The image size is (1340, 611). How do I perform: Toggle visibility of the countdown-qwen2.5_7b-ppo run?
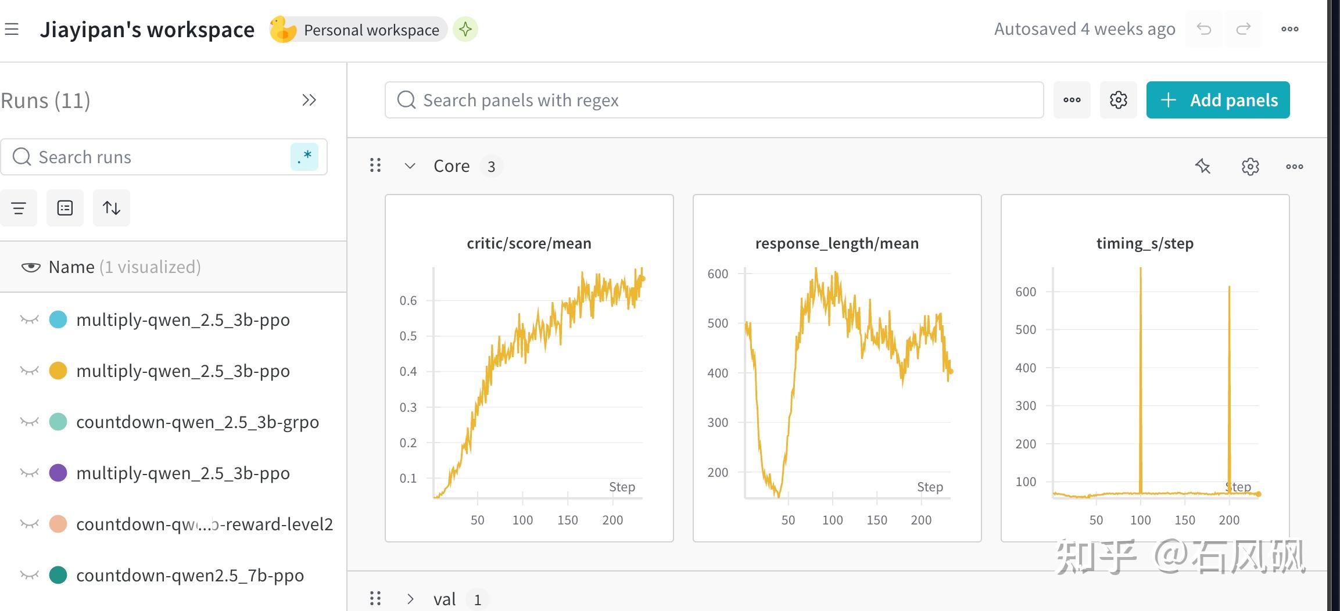(29, 575)
